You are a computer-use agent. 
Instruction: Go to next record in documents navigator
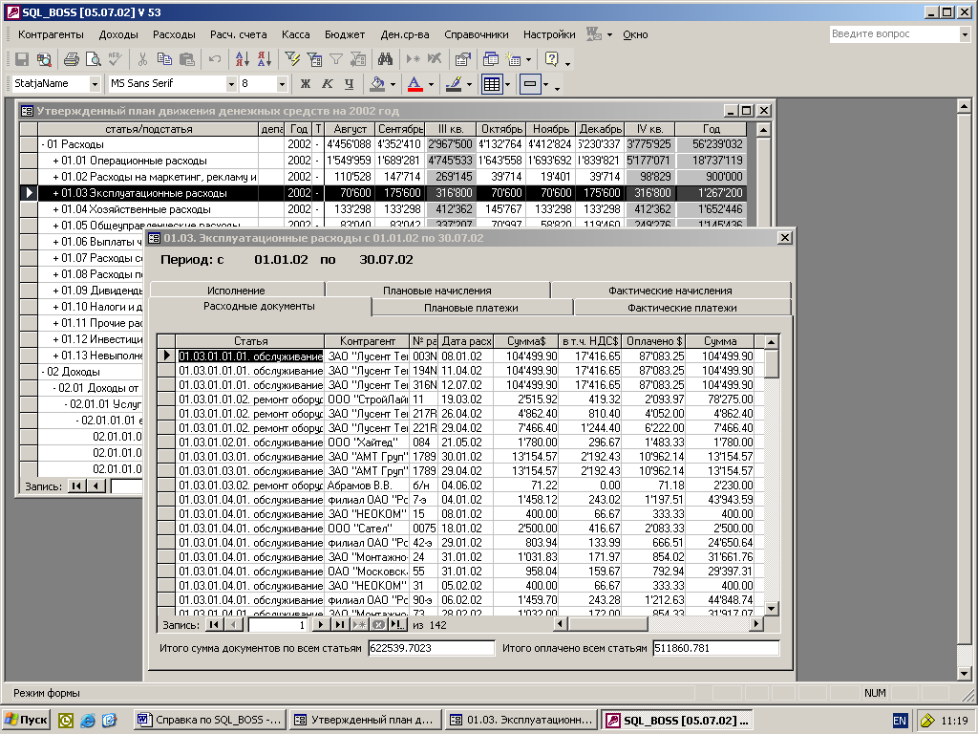pyautogui.click(x=321, y=625)
